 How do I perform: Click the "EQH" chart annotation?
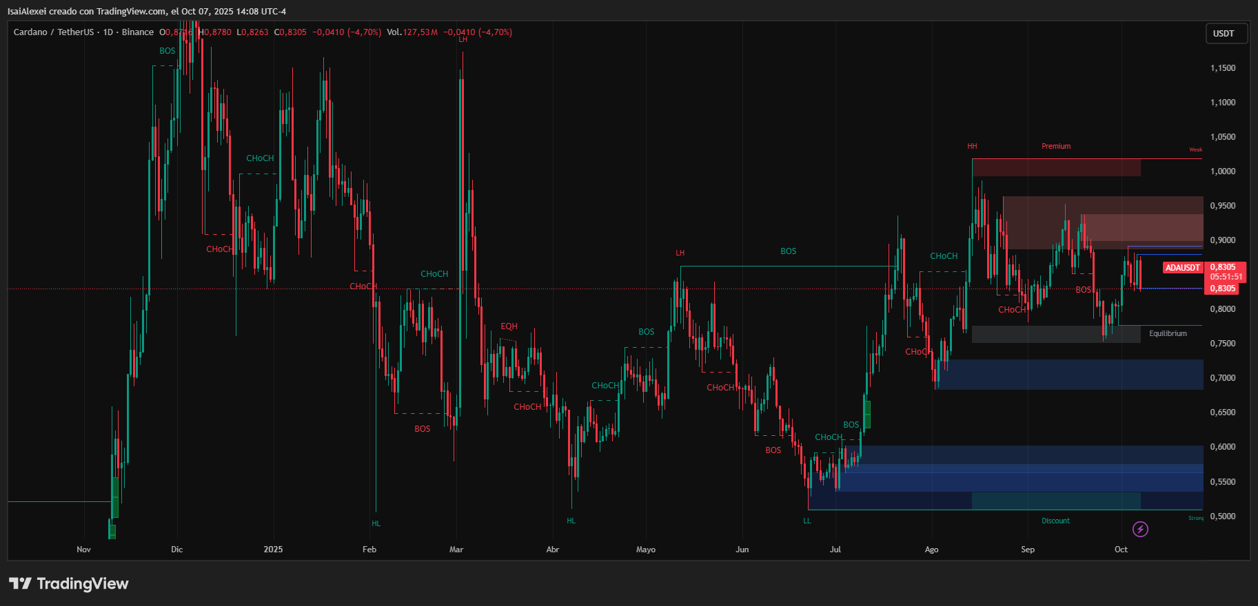[509, 326]
